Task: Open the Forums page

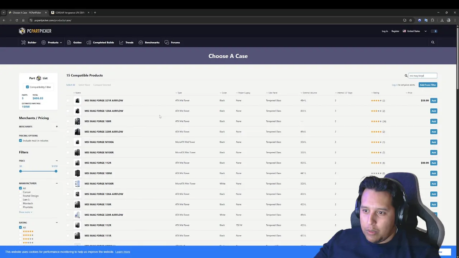Action: [172, 42]
